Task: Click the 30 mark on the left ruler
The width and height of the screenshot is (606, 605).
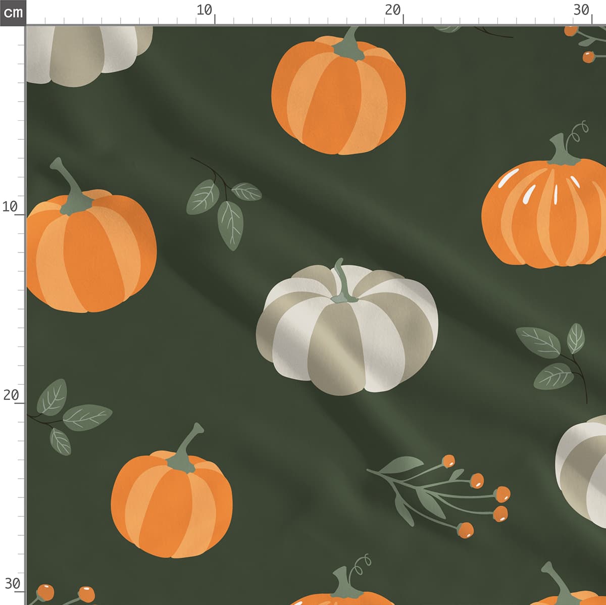Action: pyautogui.click(x=12, y=584)
